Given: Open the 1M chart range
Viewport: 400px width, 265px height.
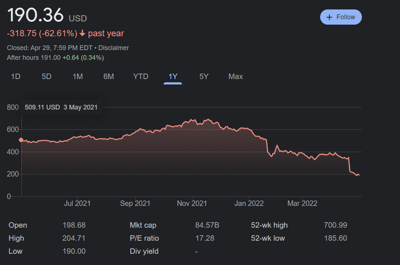Looking at the screenshot, I should tap(78, 76).
